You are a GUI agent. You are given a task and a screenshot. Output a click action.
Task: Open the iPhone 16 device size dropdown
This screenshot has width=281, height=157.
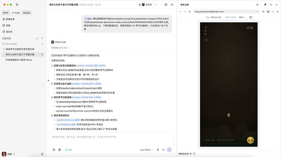214,17
